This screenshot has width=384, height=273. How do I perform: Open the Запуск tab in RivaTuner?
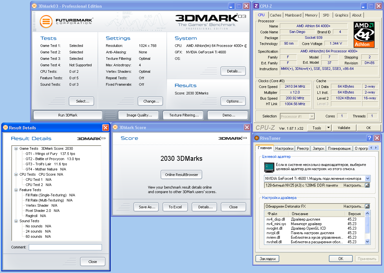pyautogui.click(x=318, y=148)
